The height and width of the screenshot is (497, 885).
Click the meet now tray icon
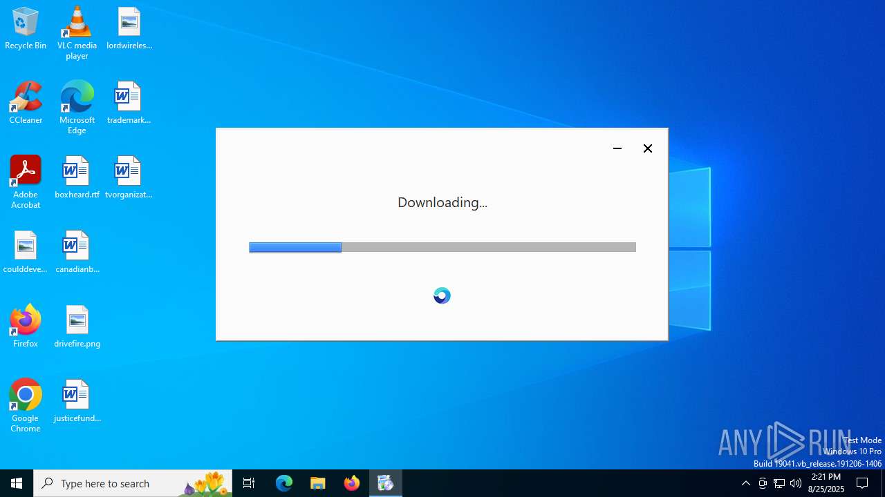pos(763,483)
